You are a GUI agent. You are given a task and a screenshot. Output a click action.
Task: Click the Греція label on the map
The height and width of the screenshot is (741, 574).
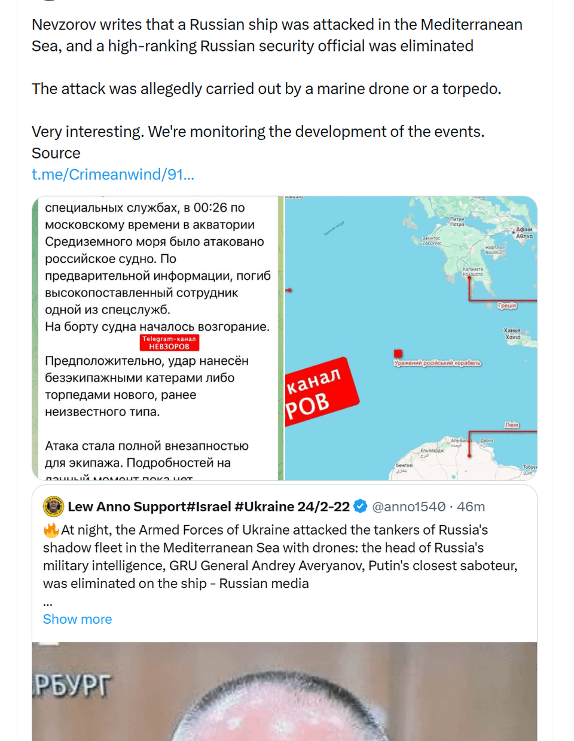507,306
